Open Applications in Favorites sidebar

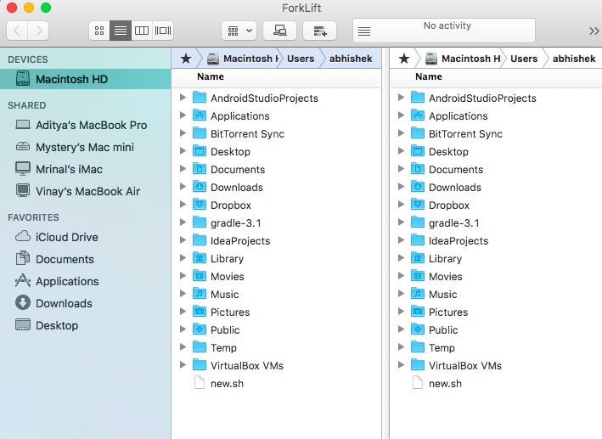coord(85,281)
